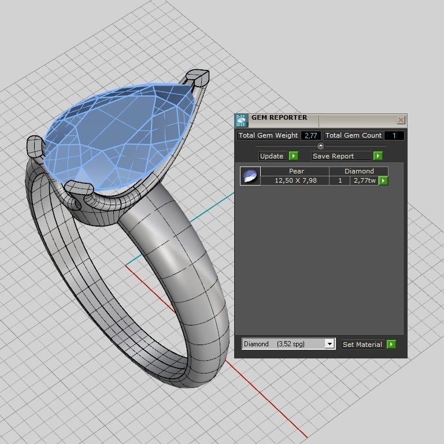Click the 2,77tw weight cell
The width and height of the screenshot is (444, 444).
tap(364, 180)
